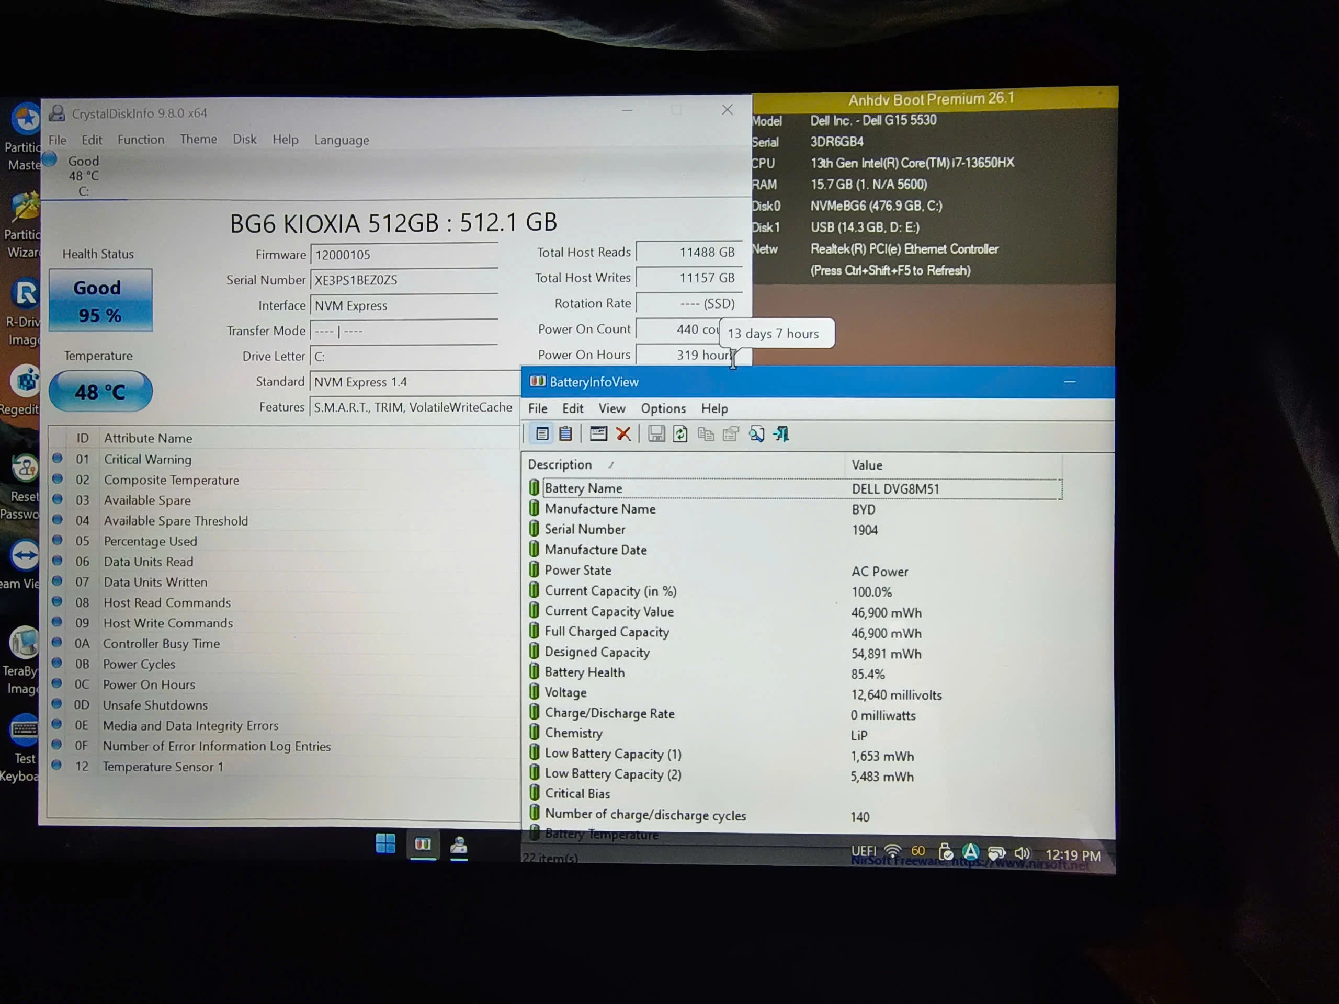
Task: Select the Critical Warning attribute row
Action: click(x=283, y=459)
